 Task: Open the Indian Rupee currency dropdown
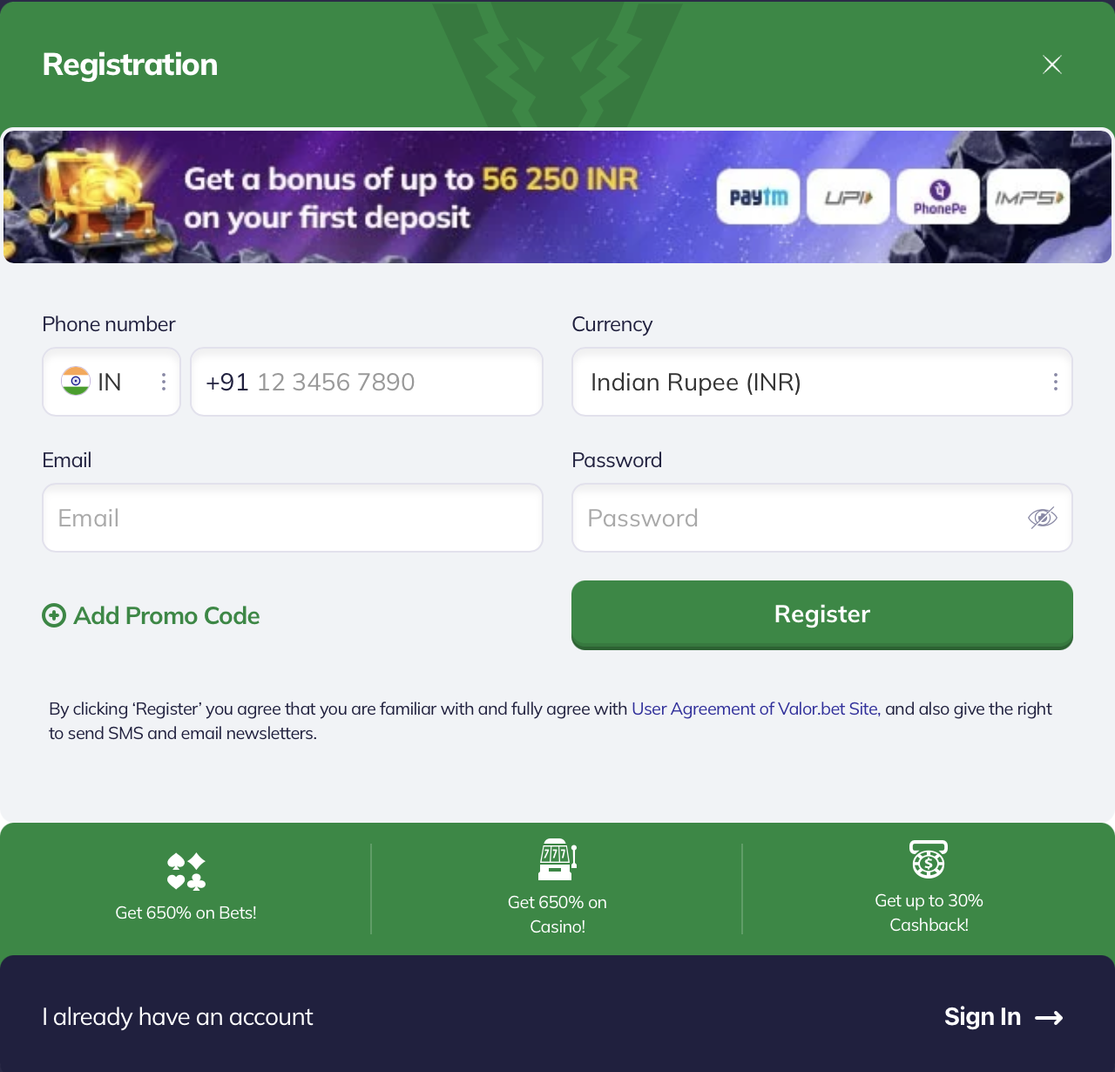822,382
